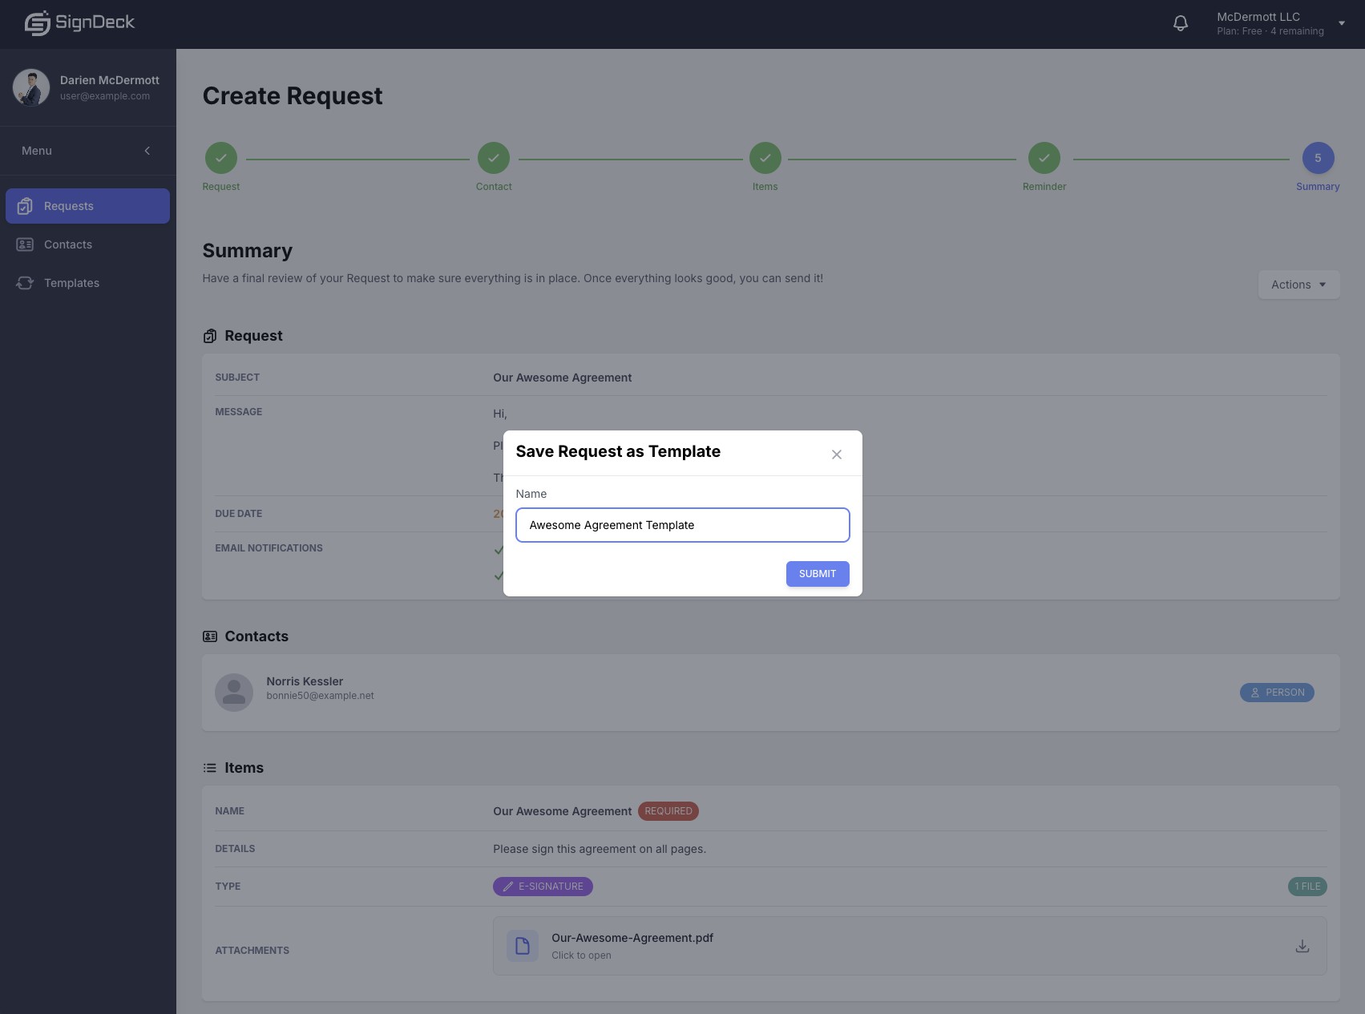The width and height of the screenshot is (1365, 1014).
Task: Click the SignDeck logo
Action: pos(79,23)
